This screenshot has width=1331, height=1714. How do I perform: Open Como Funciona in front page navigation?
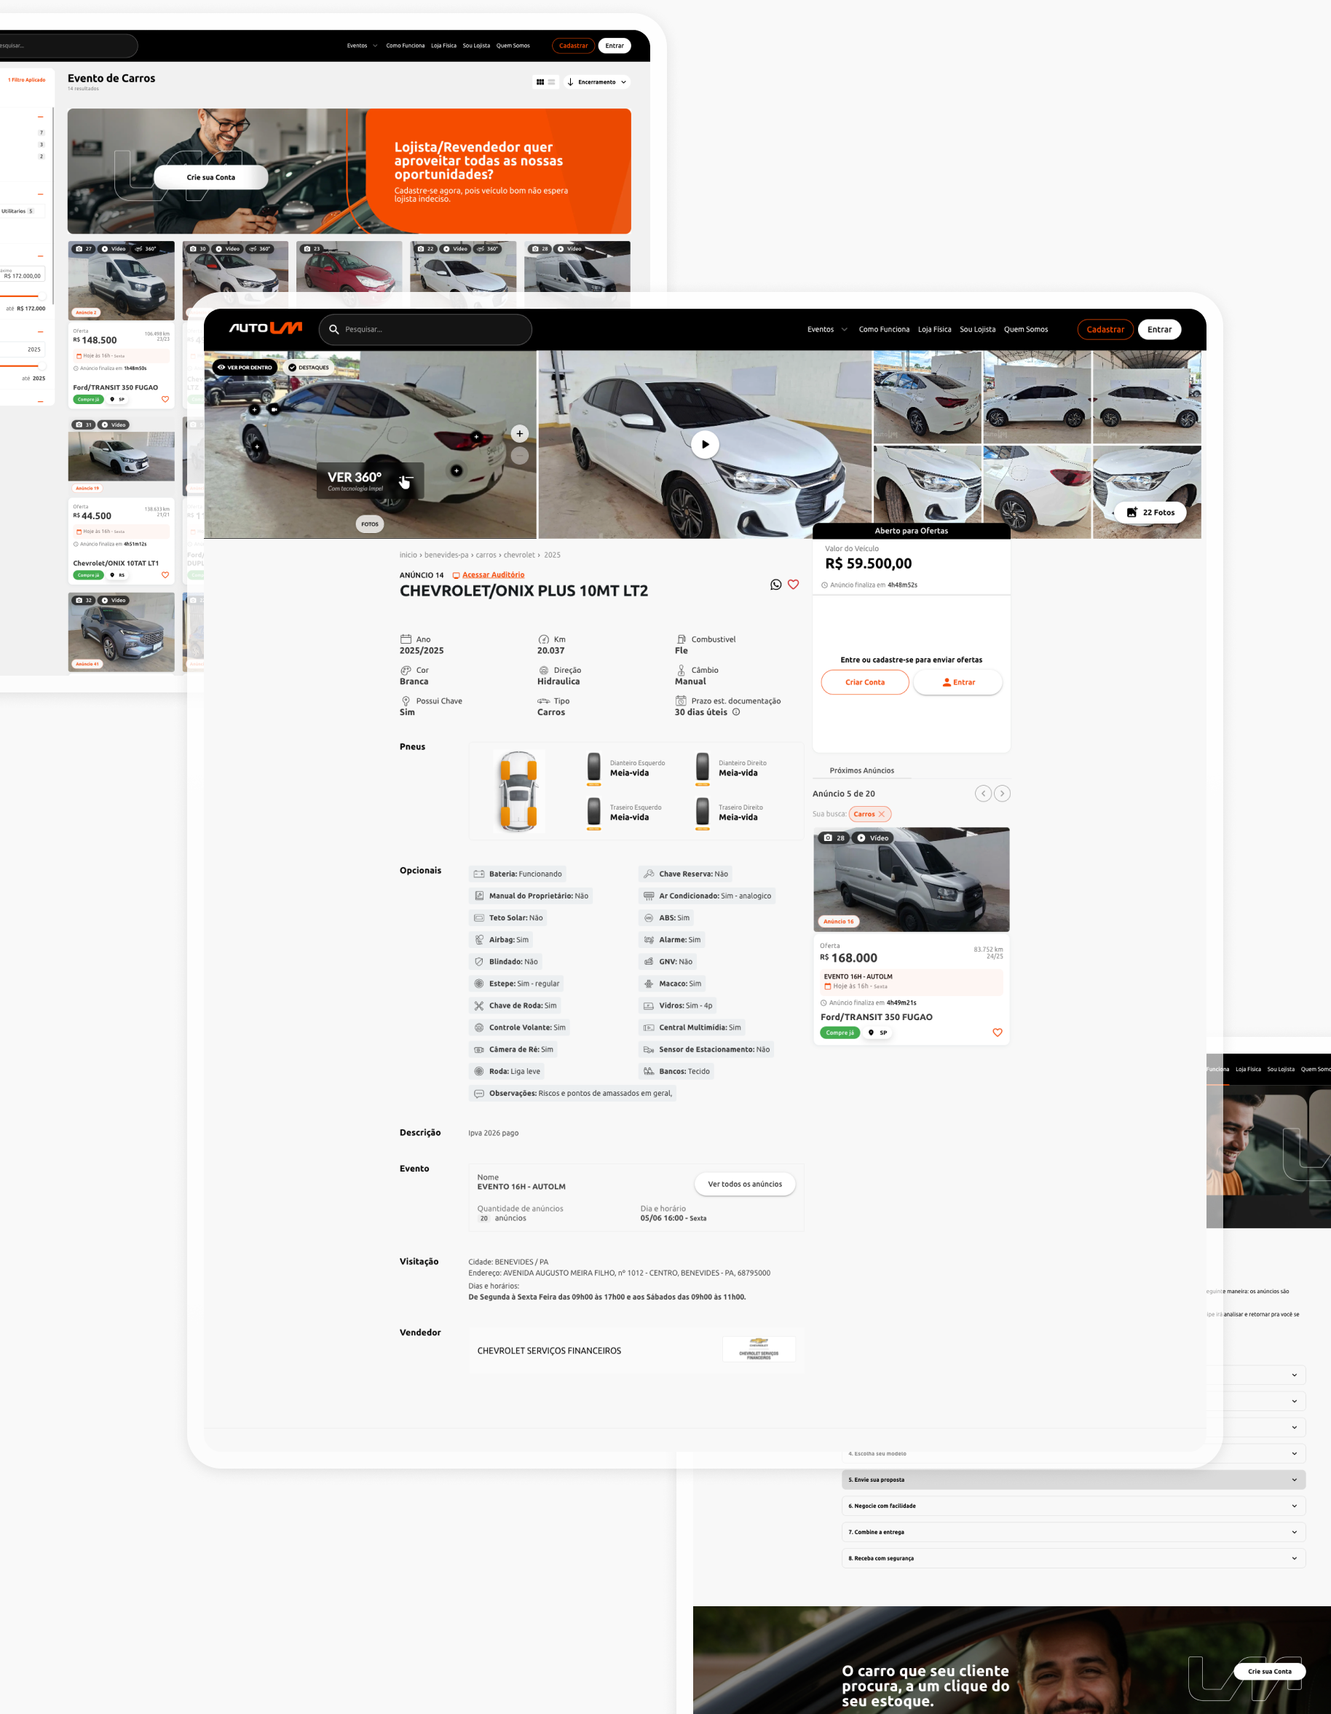click(x=884, y=330)
